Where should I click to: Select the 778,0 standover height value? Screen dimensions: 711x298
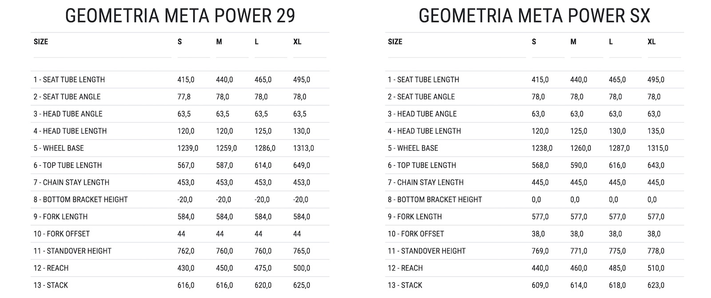point(656,251)
